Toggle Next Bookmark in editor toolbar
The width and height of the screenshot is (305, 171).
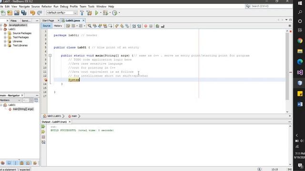point(122,26)
